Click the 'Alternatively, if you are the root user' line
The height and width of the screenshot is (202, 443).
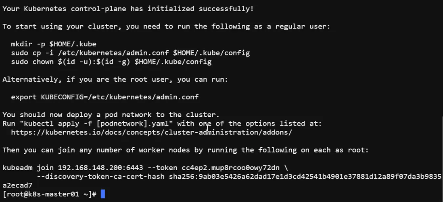click(x=115, y=79)
